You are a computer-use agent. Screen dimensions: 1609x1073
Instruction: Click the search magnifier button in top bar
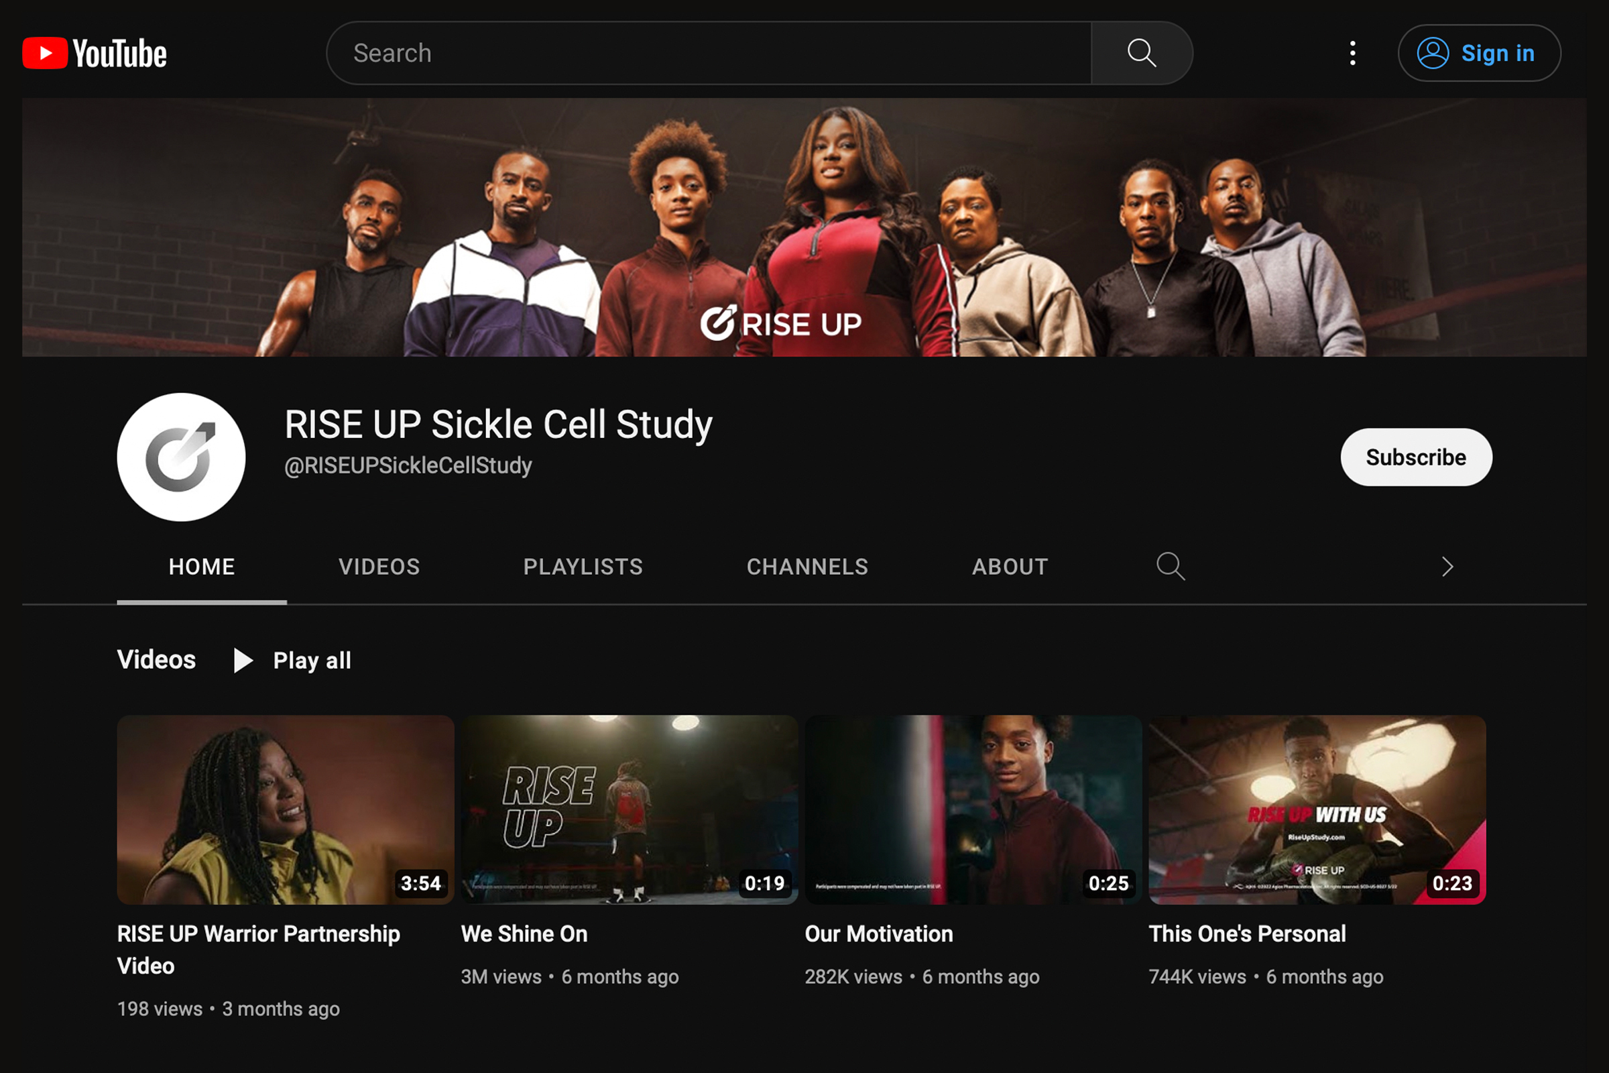pos(1142,54)
